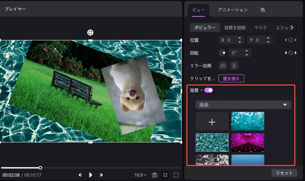Choose the pink neon tunnel background

(248, 143)
